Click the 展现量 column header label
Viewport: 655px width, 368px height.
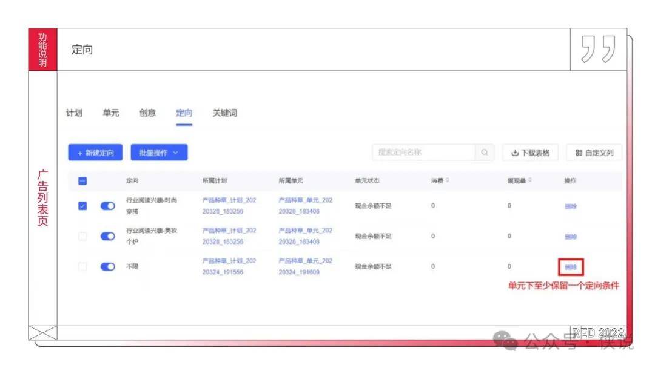[x=517, y=180]
